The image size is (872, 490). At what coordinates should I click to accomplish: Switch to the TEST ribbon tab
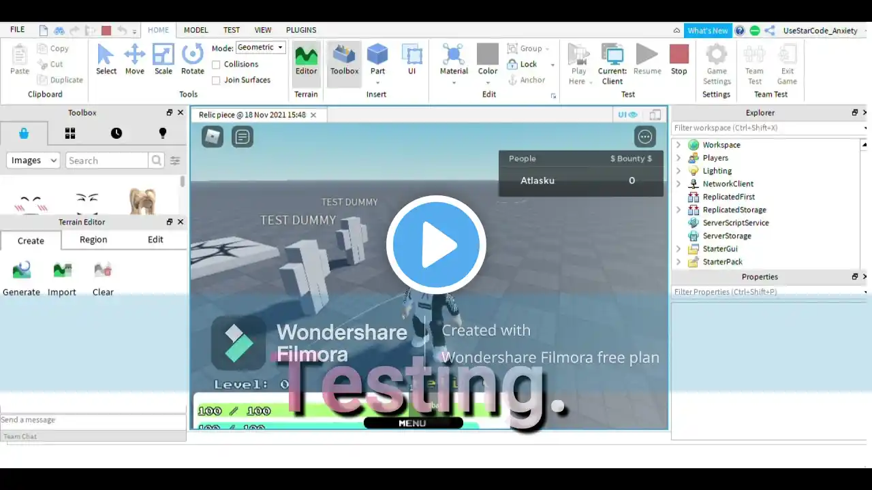pyautogui.click(x=232, y=30)
